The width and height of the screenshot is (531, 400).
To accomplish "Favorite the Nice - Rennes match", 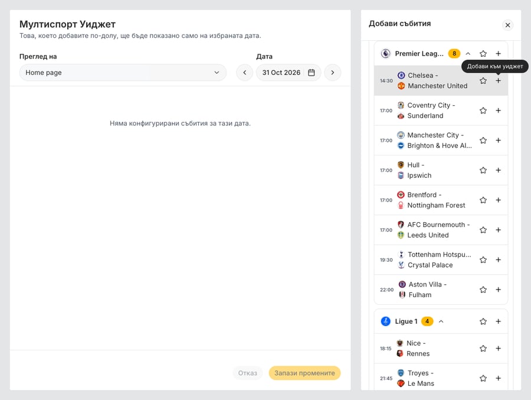I will (483, 349).
